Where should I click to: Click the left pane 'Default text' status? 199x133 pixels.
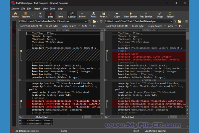[x=42, y=117]
